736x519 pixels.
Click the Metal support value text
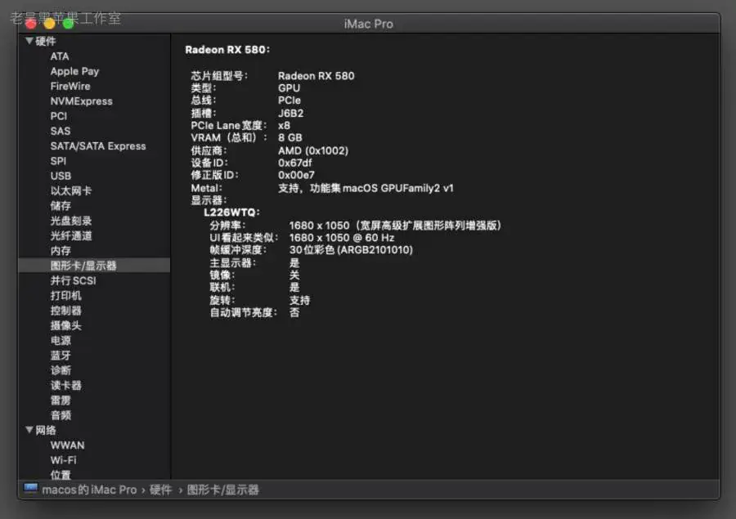pyautogui.click(x=366, y=188)
